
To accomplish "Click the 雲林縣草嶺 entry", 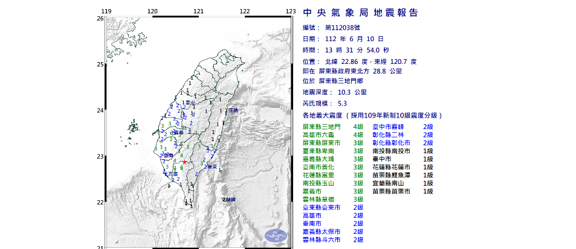I will [x=333, y=199].
